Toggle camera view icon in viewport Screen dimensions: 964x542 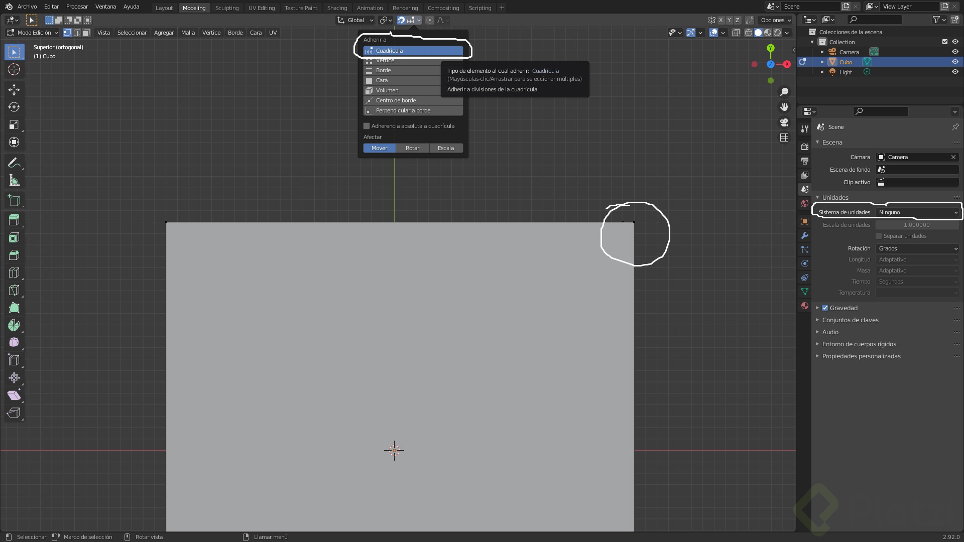pyautogui.click(x=784, y=122)
